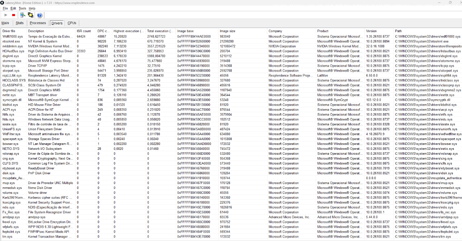Image resolution: width=462 pixels, height=241 pixels.
Task: Click DPC count value 302248
Action: click(x=103, y=46)
